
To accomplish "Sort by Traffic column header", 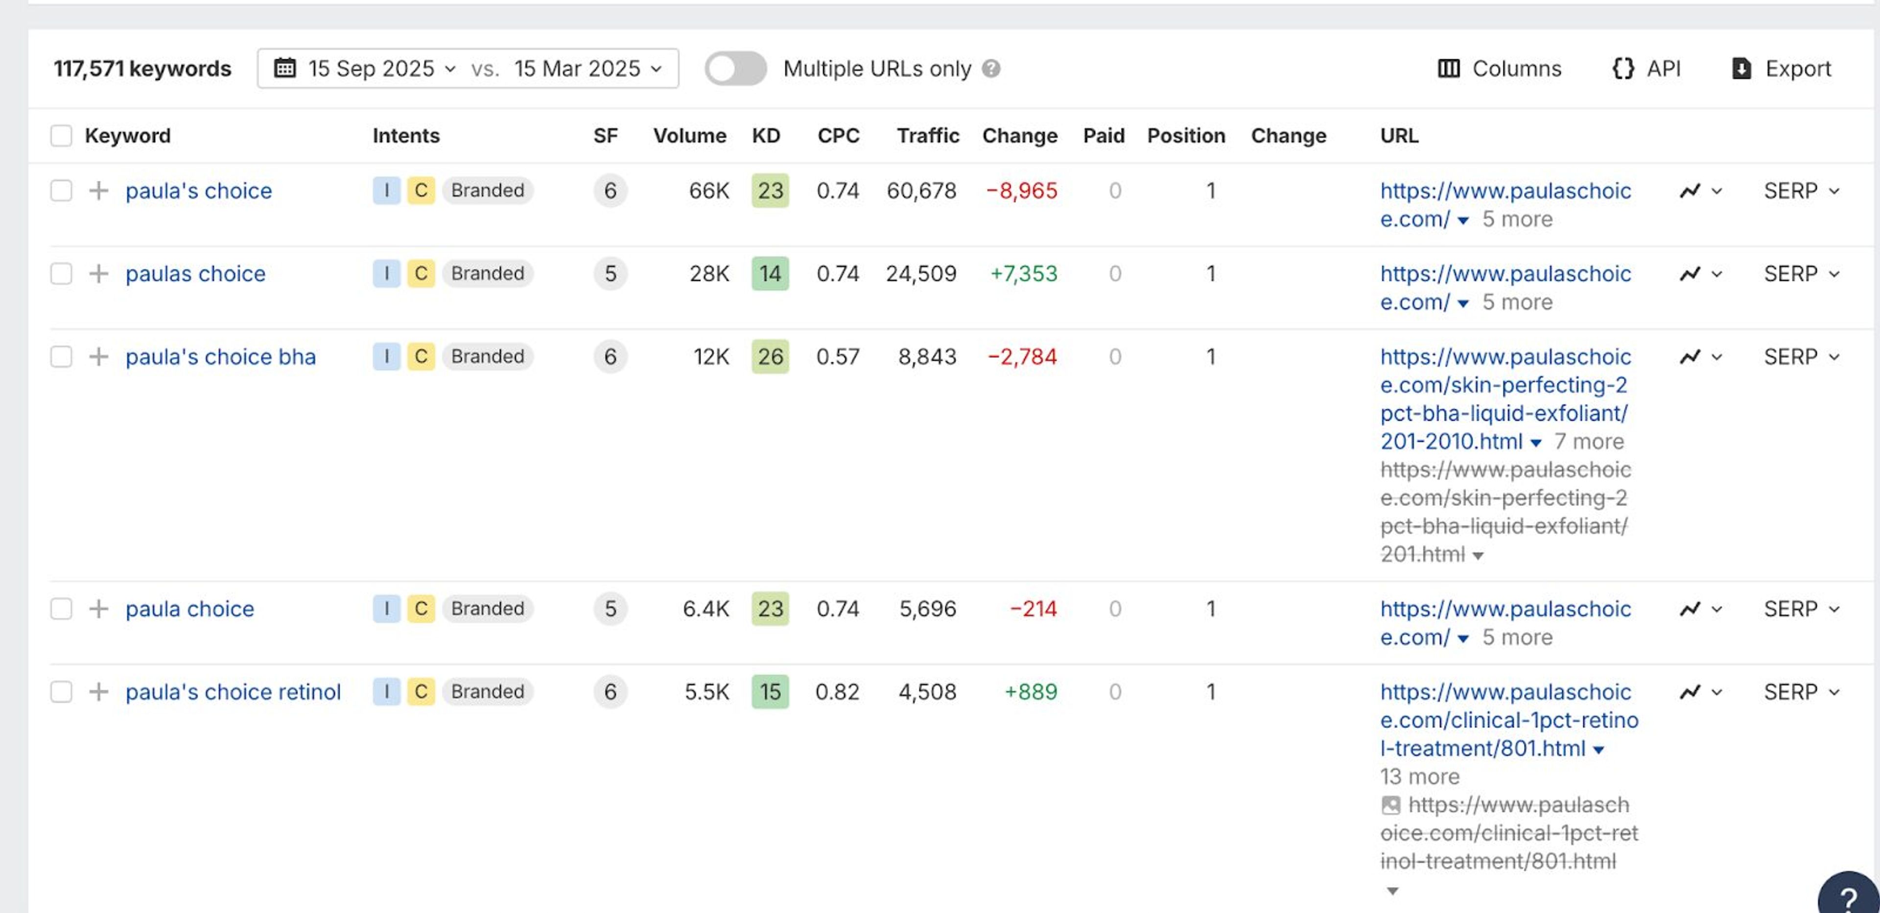I will 928,136.
